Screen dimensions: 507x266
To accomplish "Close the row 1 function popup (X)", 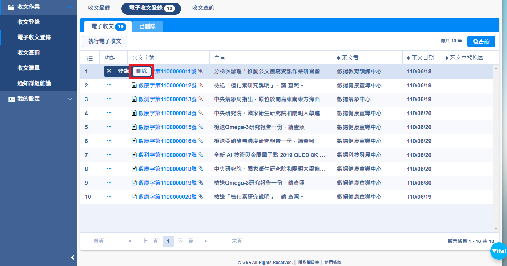I will [x=109, y=71].
